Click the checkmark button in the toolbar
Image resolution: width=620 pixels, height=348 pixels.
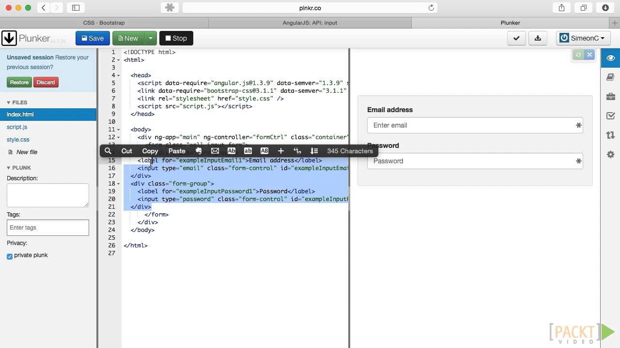[x=516, y=38]
